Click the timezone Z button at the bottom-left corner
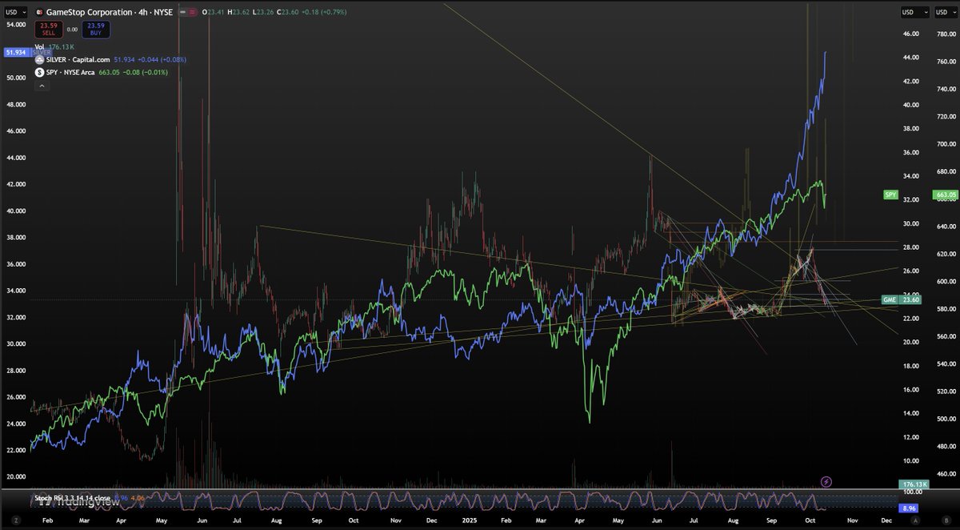Screen dimensions: 960x530 14,521
